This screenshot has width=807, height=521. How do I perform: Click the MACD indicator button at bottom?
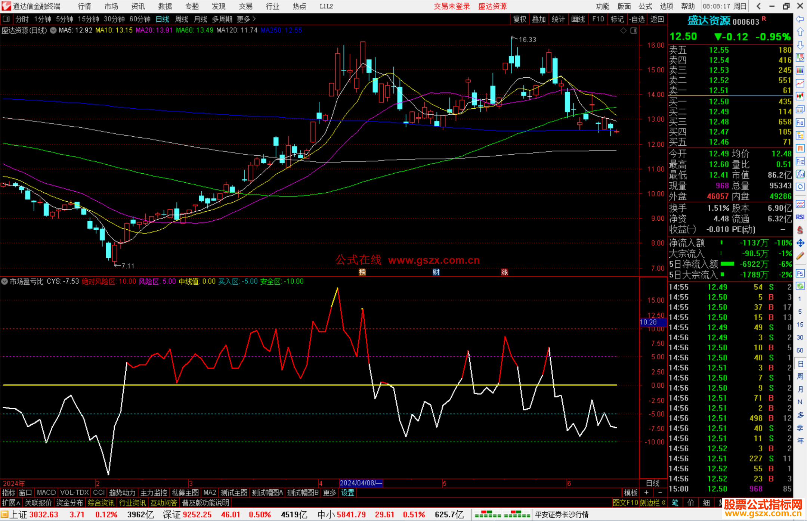point(46,493)
